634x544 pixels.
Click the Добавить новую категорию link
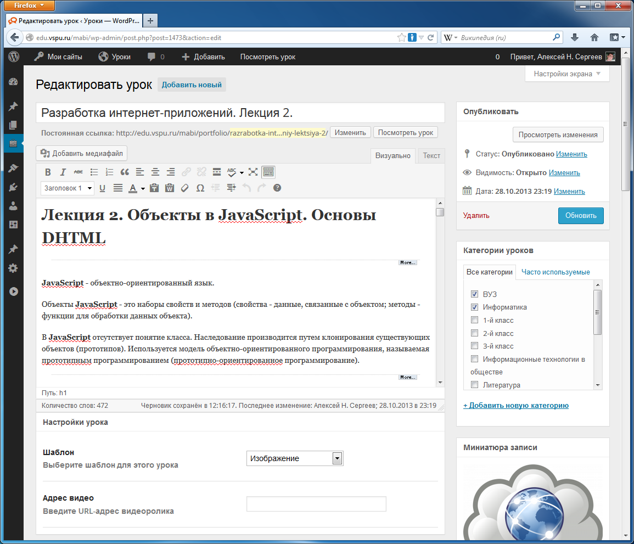pyautogui.click(x=516, y=406)
